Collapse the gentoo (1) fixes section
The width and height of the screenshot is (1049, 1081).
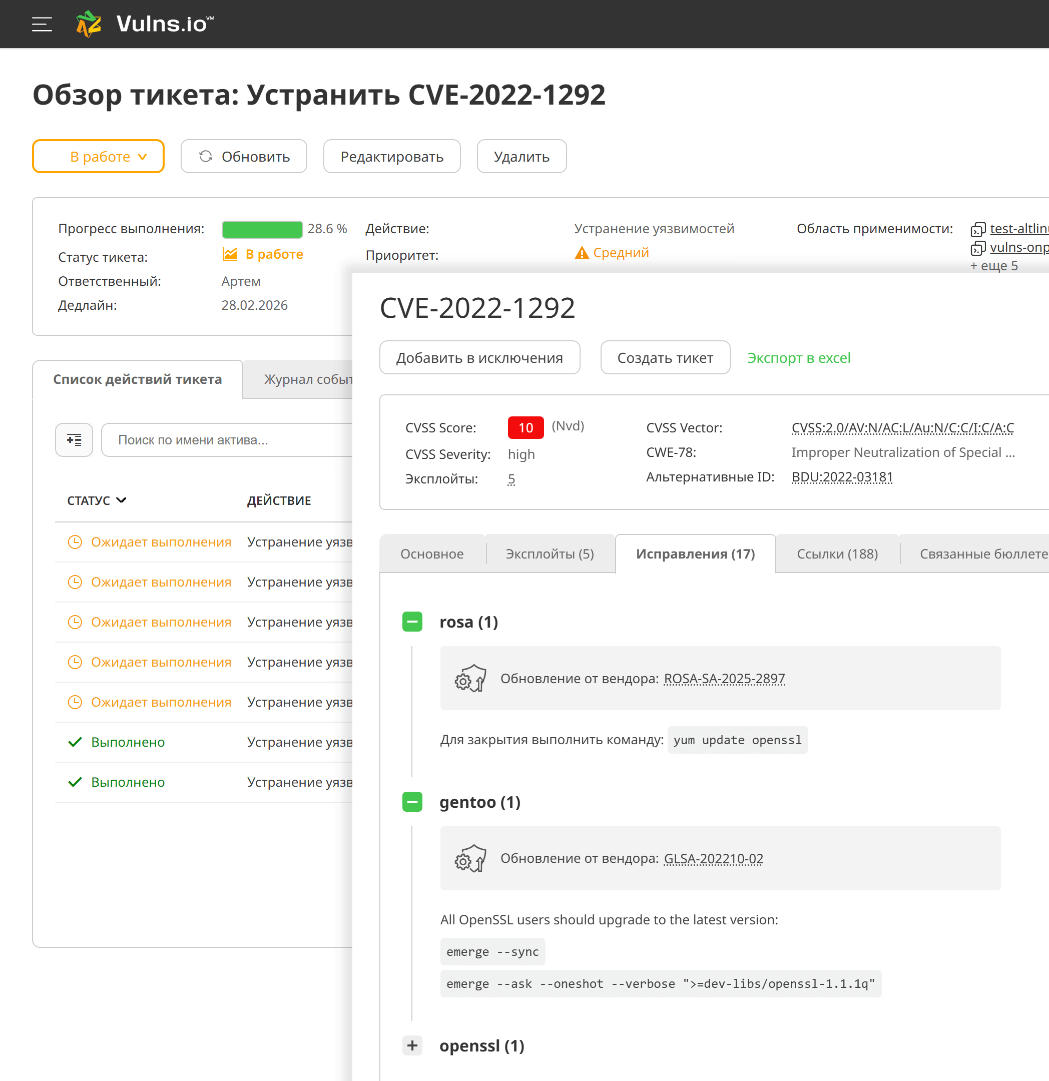412,802
